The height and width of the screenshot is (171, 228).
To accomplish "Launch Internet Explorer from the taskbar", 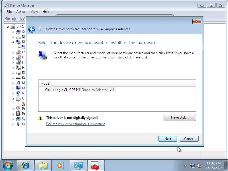I will 25,166.
